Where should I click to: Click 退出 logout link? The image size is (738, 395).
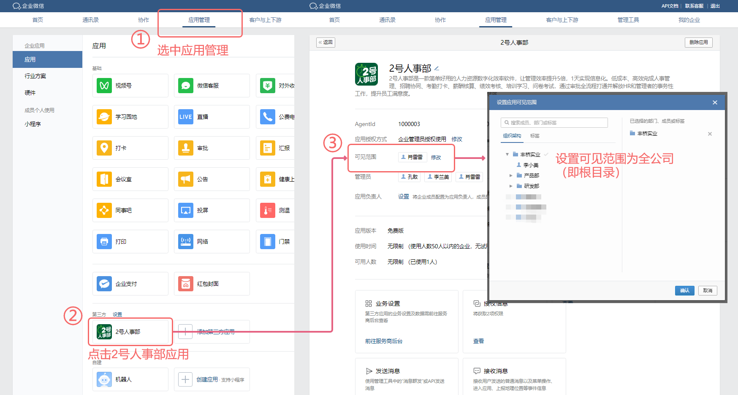(x=715, y=6)
